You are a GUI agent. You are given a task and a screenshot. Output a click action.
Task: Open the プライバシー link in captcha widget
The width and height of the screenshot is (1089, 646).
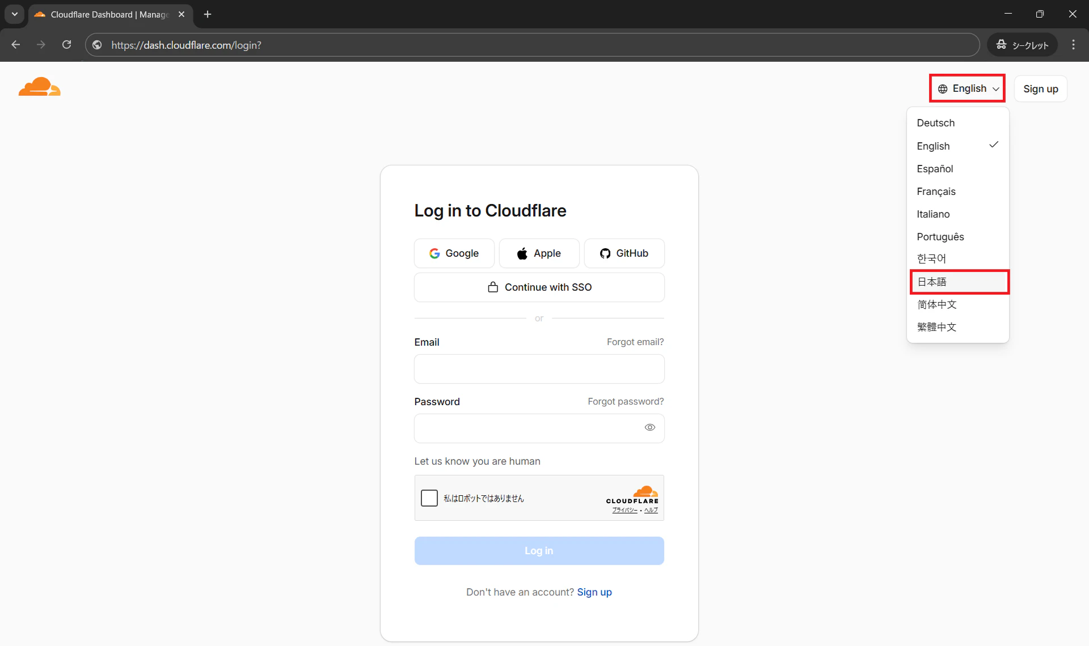(624, 510)
